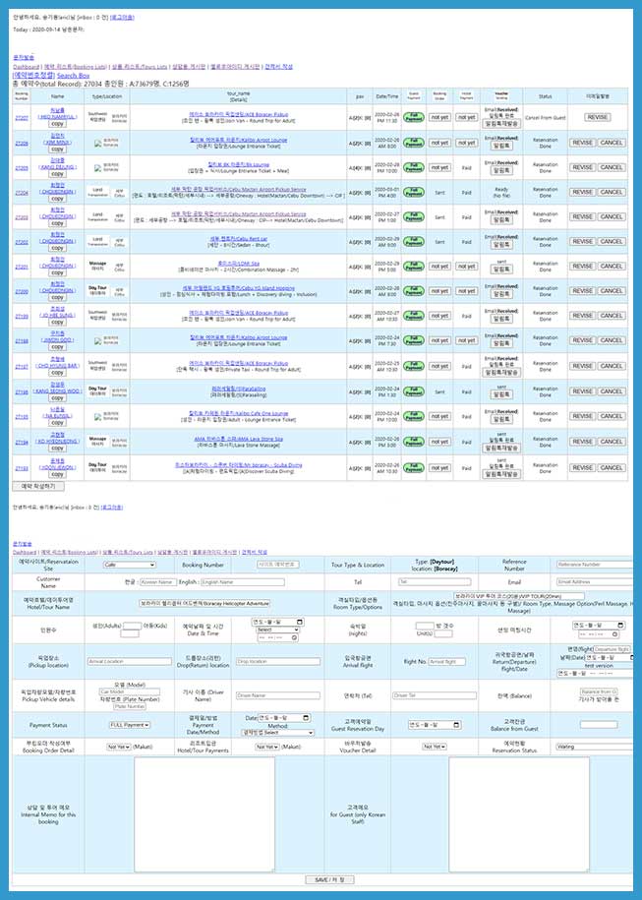
Task: Open clock picker in Date & Time field
Action: coord(294,637)
